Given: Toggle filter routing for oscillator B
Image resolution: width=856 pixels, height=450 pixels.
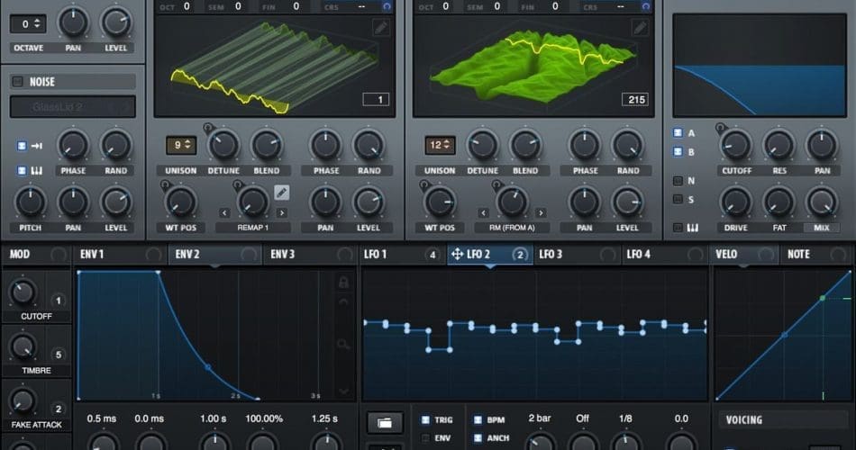Looking at the screenshot, I should click(678, 151).
